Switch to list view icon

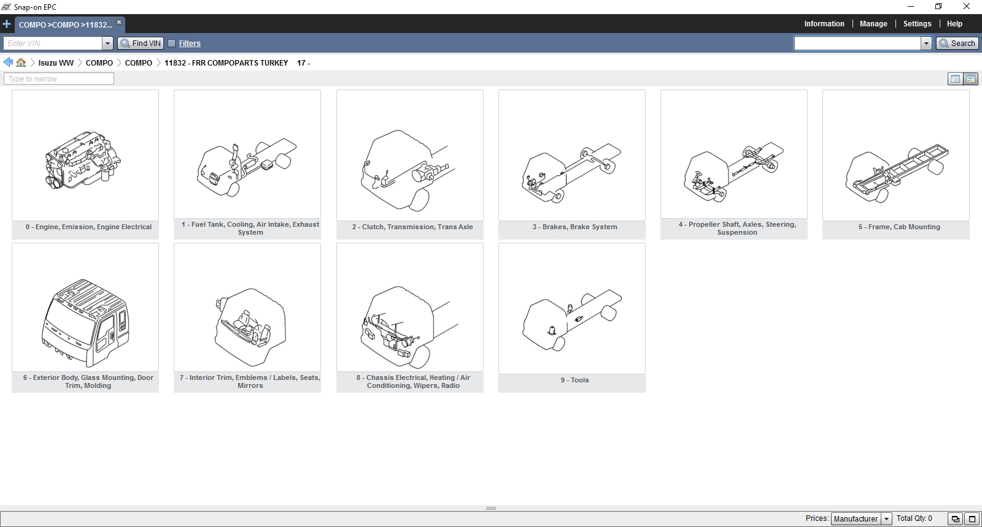(955, 79)
